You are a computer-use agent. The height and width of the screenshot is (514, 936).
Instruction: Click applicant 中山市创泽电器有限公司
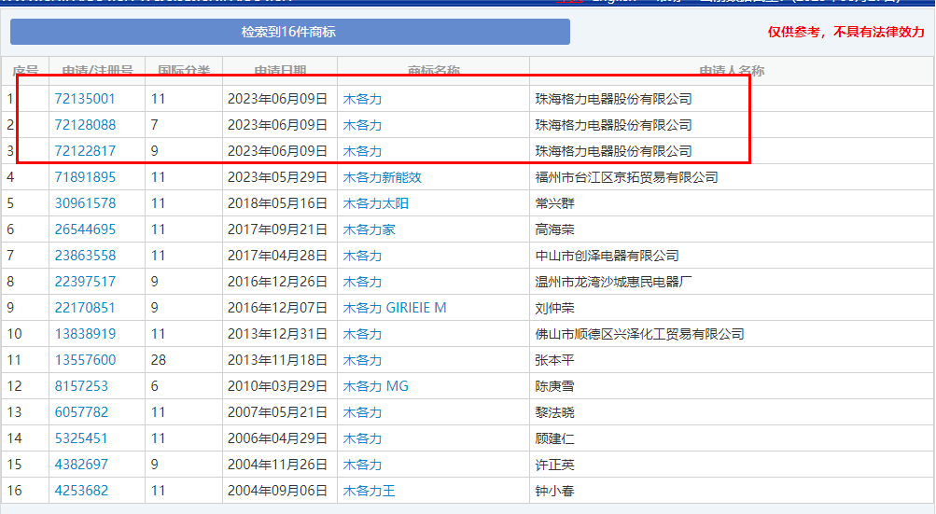[x=608, y=257]
